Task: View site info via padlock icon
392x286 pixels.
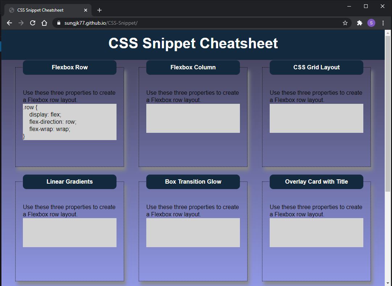Action: point(59,23)
